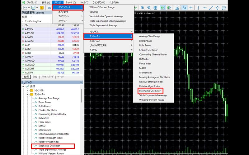The width and height of the screenshot is (249, 155).
Task: Click the screenshot camera icon
Action: (177, 8)
